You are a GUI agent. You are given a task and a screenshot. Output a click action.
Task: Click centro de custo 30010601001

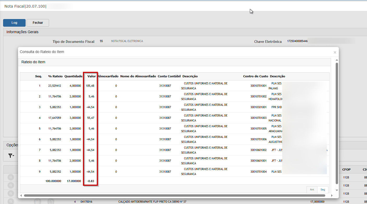[x=258, y=161]
